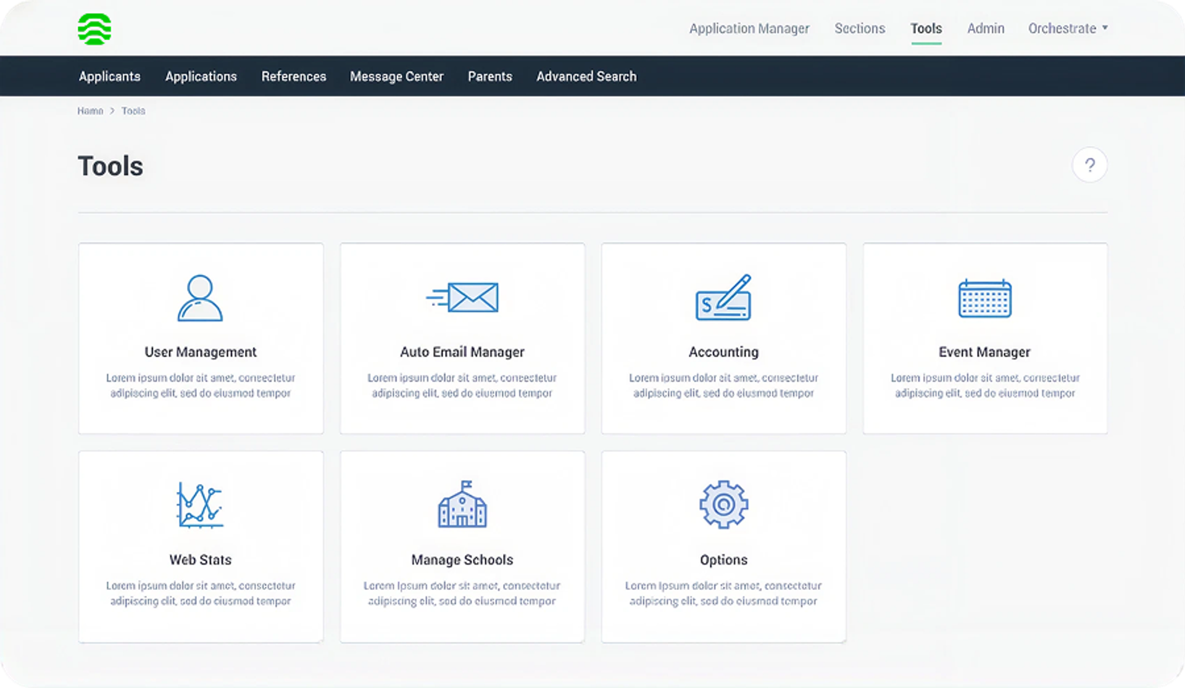
Task: Click the User Management card title
Action: [x=201, y=352]
